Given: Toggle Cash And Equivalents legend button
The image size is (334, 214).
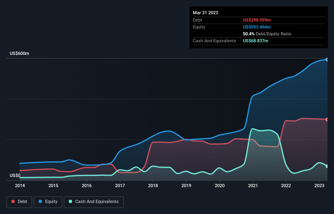Looking at the screenshot, I should coord(94,202).
